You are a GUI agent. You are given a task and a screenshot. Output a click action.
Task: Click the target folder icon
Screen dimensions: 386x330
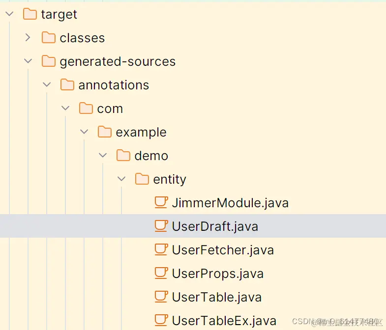pos(30,14)
